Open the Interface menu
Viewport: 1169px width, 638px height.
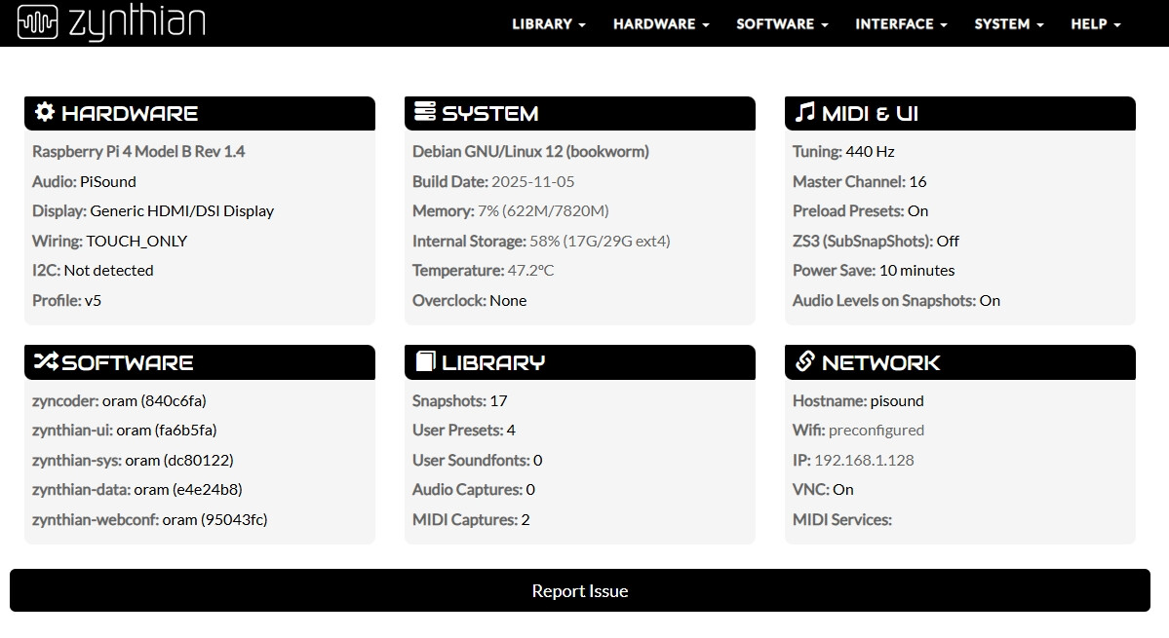pos(900,24)
